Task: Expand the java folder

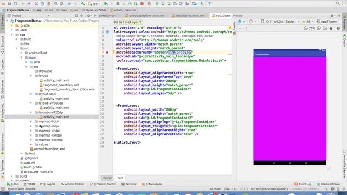Action: (26, 62)
